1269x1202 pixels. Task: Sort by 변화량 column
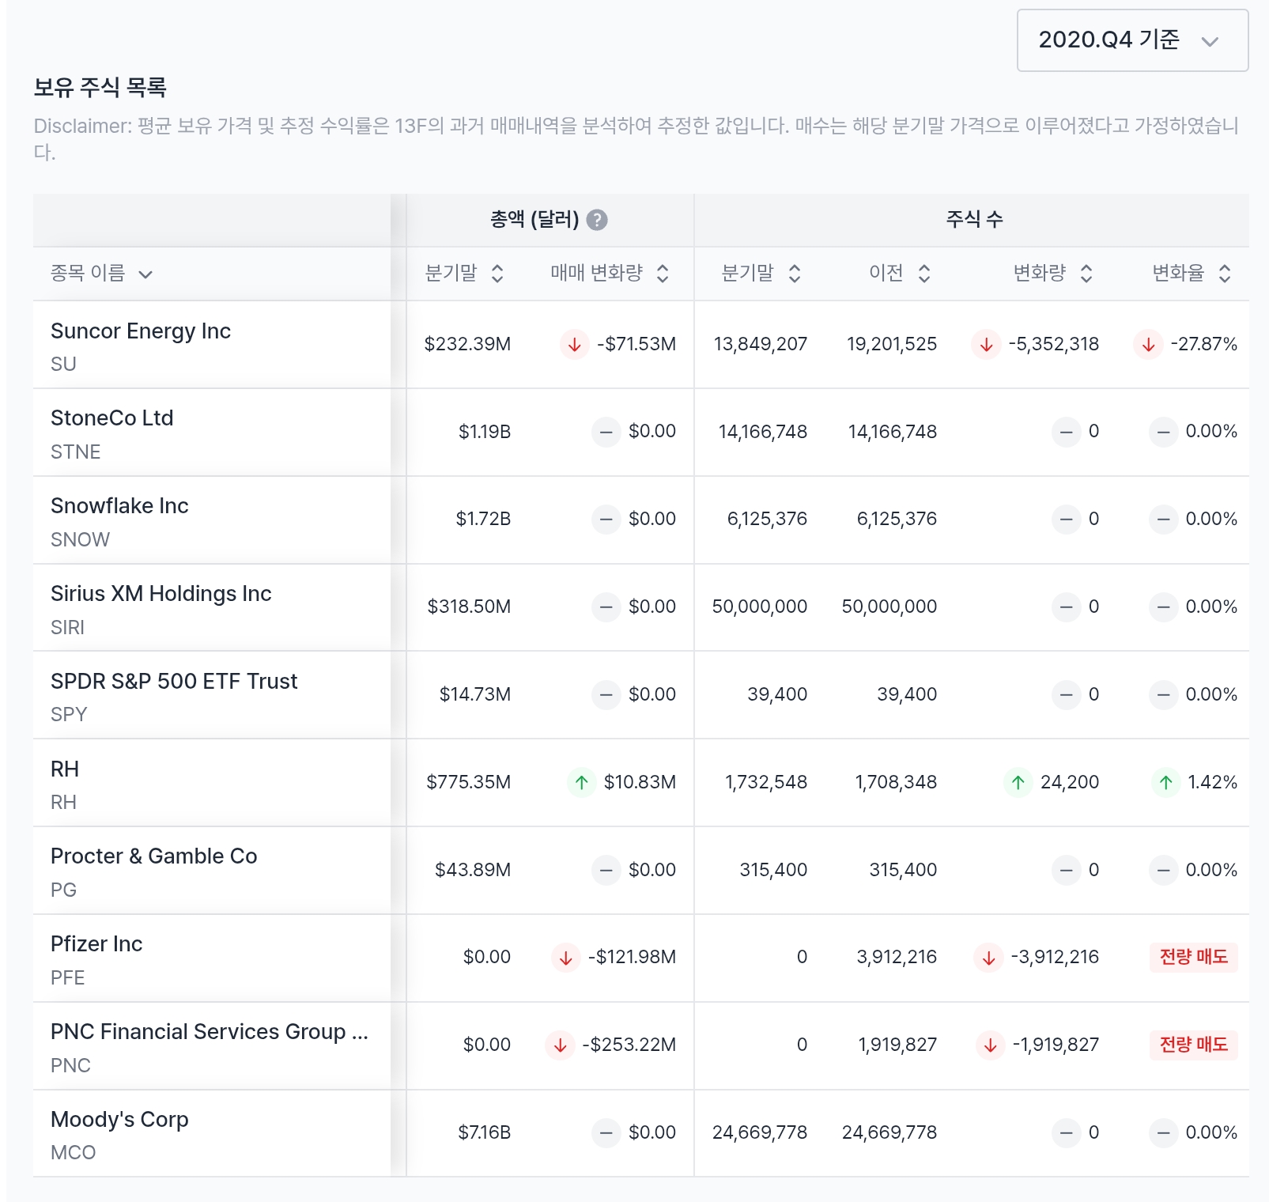(1054, 274)
